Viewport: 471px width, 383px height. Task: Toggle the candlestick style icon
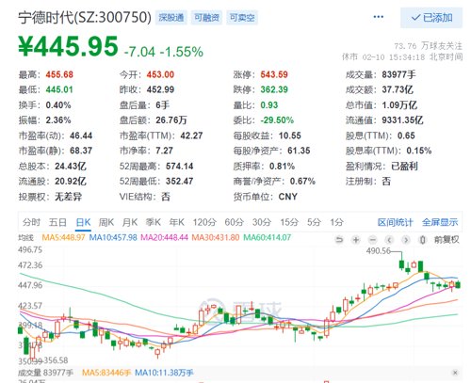pyautogui.click(x=423, y=240)
